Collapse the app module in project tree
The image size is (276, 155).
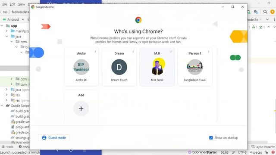pyautogui.click(x=2, y=26)
